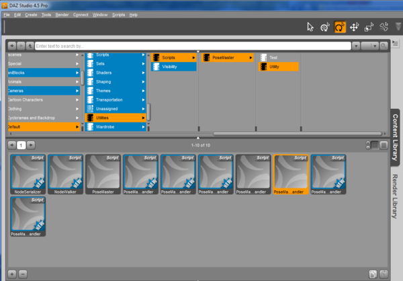Image resolution: width=403 pixels, height=281 pixels.
Task: Switch to the Content Library tab
Action: point(396,137)
